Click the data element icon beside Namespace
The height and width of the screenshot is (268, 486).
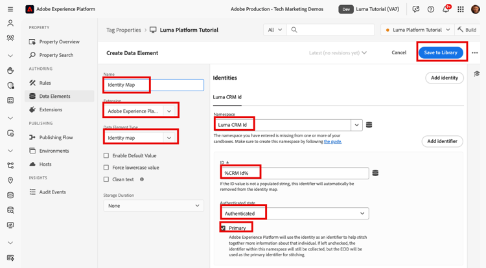click(369, 125)
